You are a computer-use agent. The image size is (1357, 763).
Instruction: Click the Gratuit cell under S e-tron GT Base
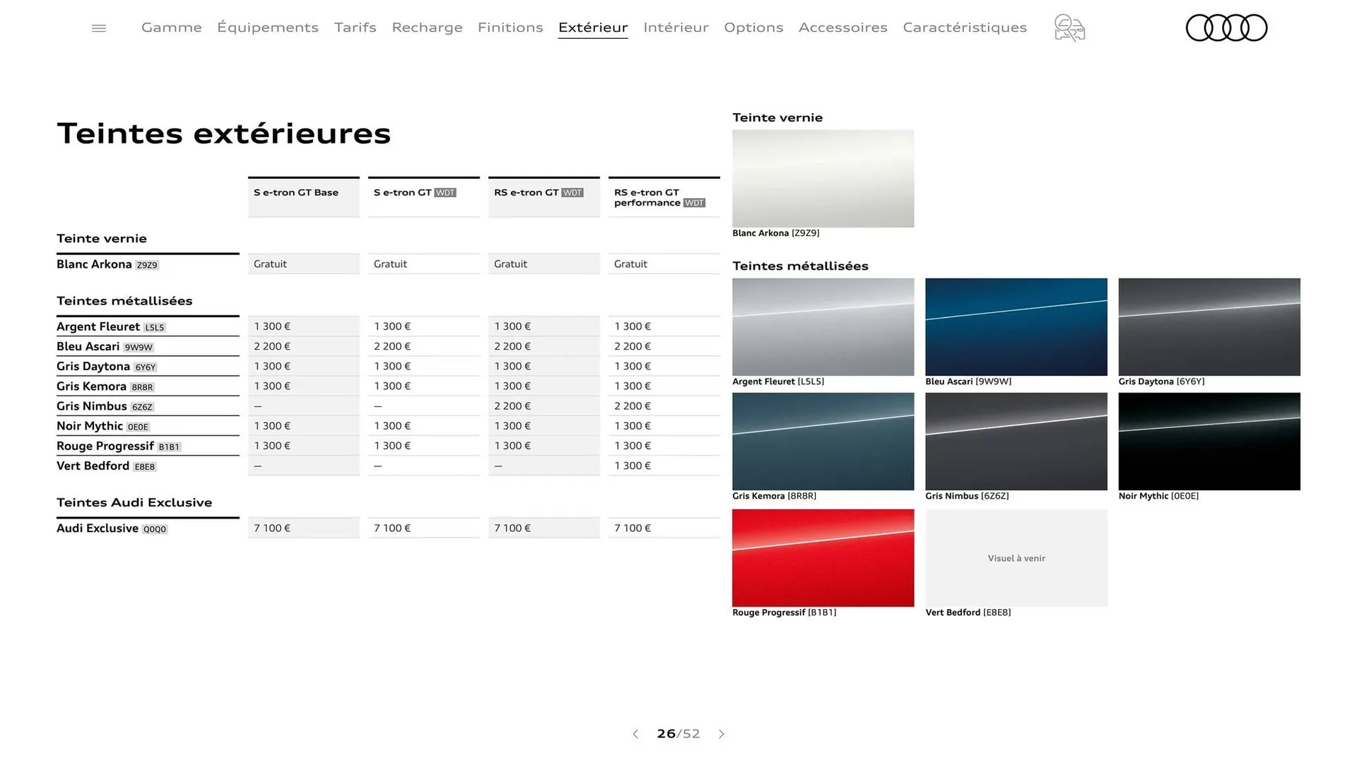[x=303, y=264]
